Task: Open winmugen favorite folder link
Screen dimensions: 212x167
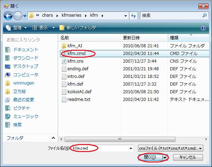Action: pos(24,83)
